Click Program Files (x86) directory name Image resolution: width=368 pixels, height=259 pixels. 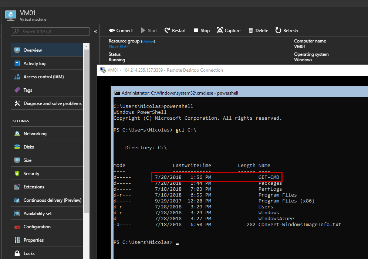coord(286,201)
